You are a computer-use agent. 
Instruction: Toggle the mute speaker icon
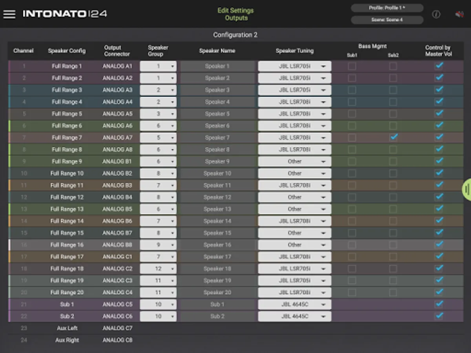tap(459, 15)
